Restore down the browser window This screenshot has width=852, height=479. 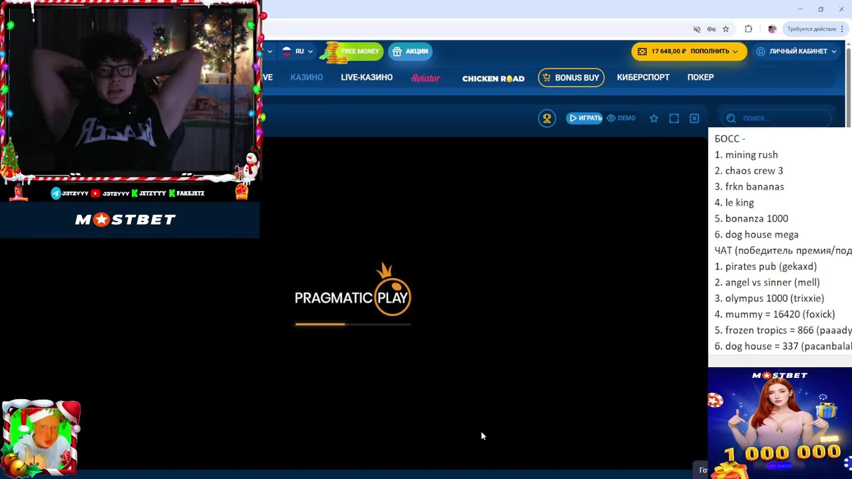[821, 9]
